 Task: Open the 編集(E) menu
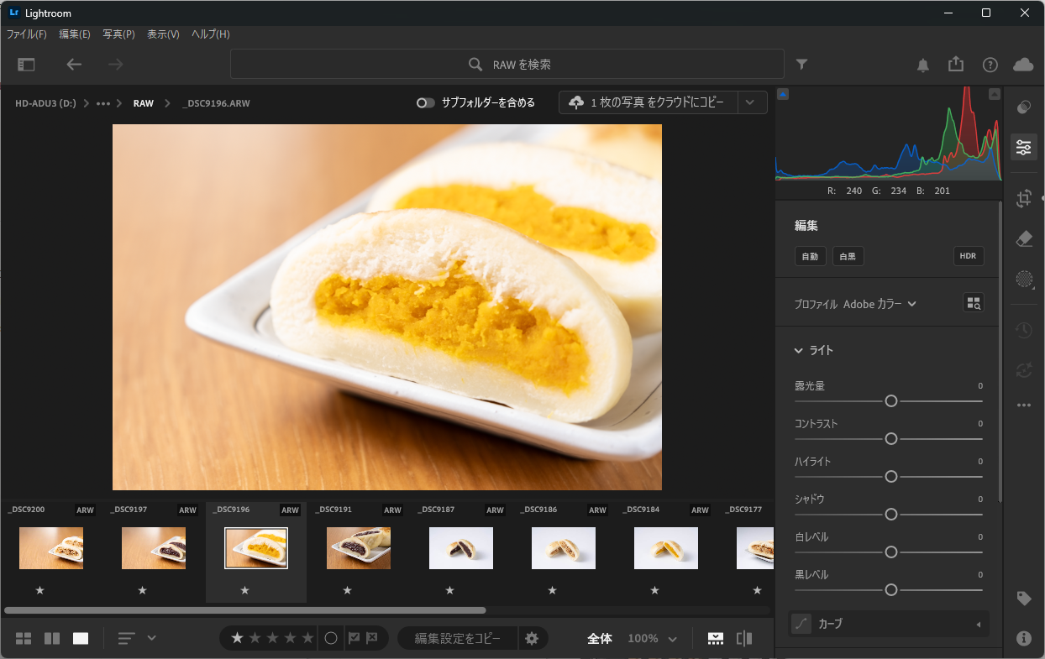[x=75, y=34]
